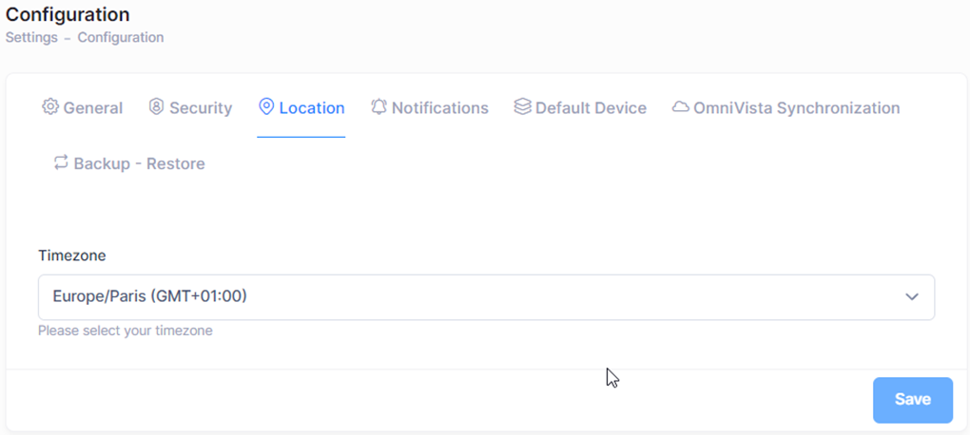
Task: Click the Configuration breadcrumb item
Action: [x=121, y=38]
